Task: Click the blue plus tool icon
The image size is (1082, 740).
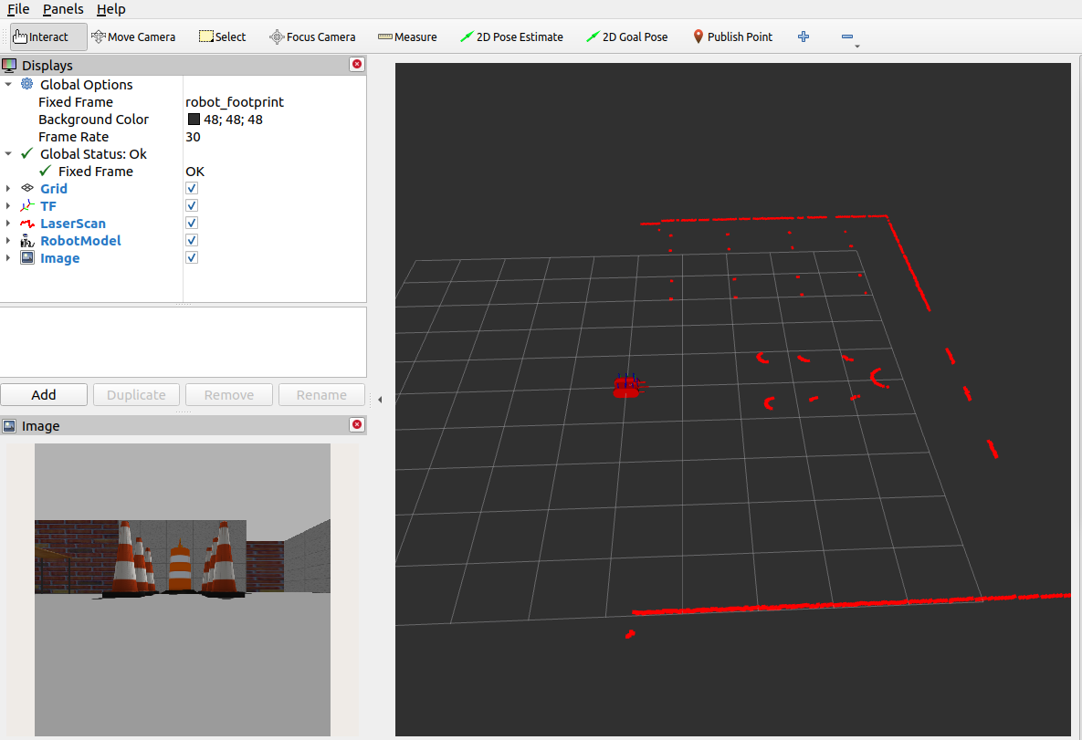Action: click(x=803, y=36)
